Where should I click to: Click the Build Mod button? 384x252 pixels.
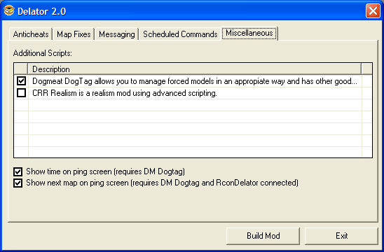pos(263,236)
